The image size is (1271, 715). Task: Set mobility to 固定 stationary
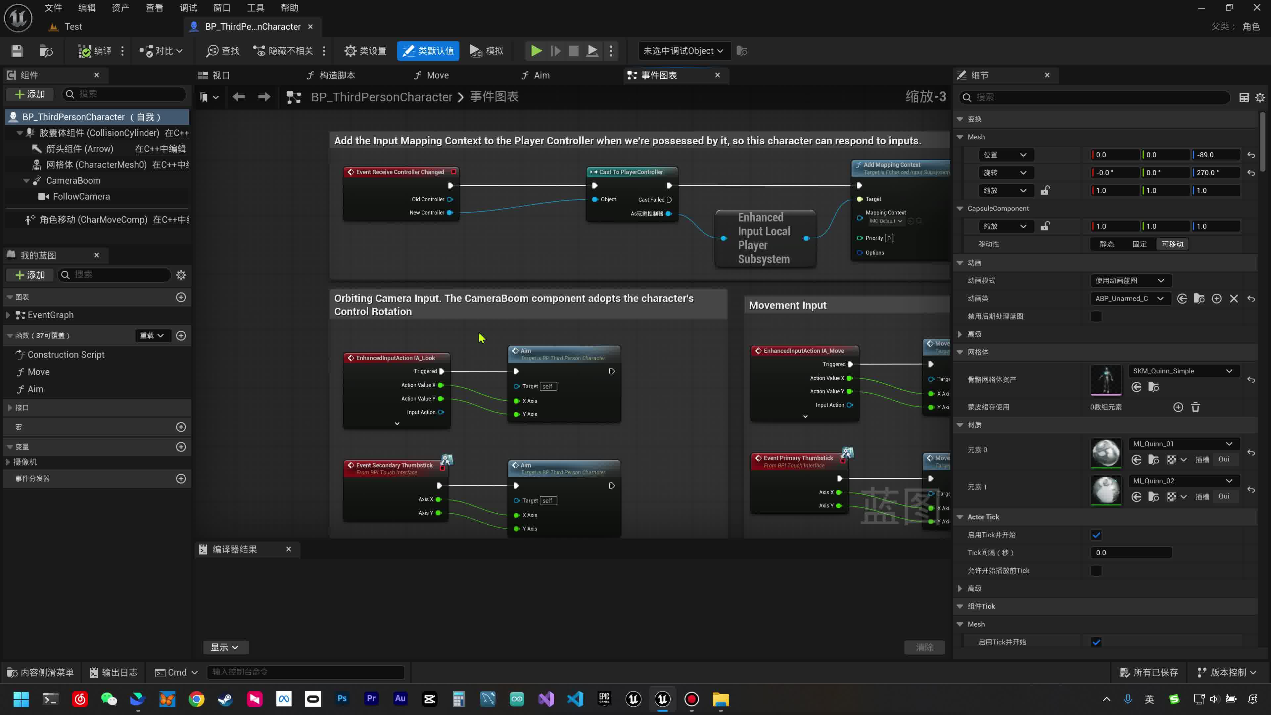coord(1139,244)
